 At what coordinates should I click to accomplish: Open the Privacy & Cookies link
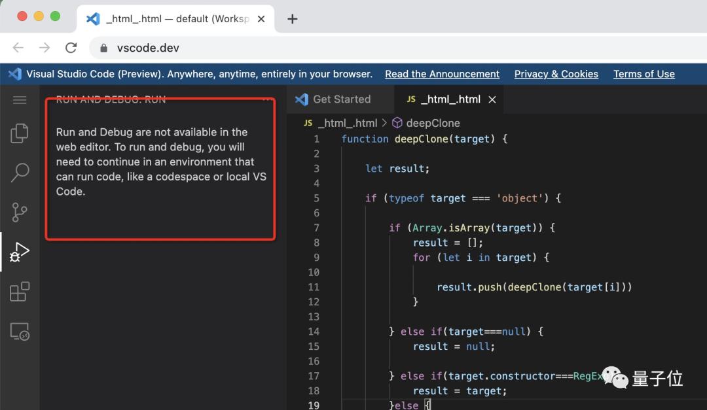point(556,74)
